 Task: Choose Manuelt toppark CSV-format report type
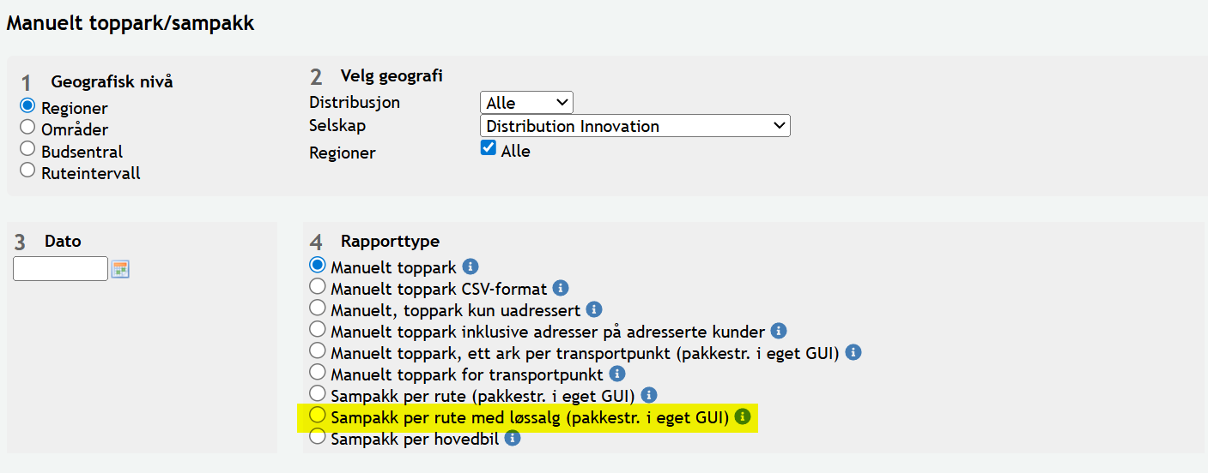click(x=318, y=286)
